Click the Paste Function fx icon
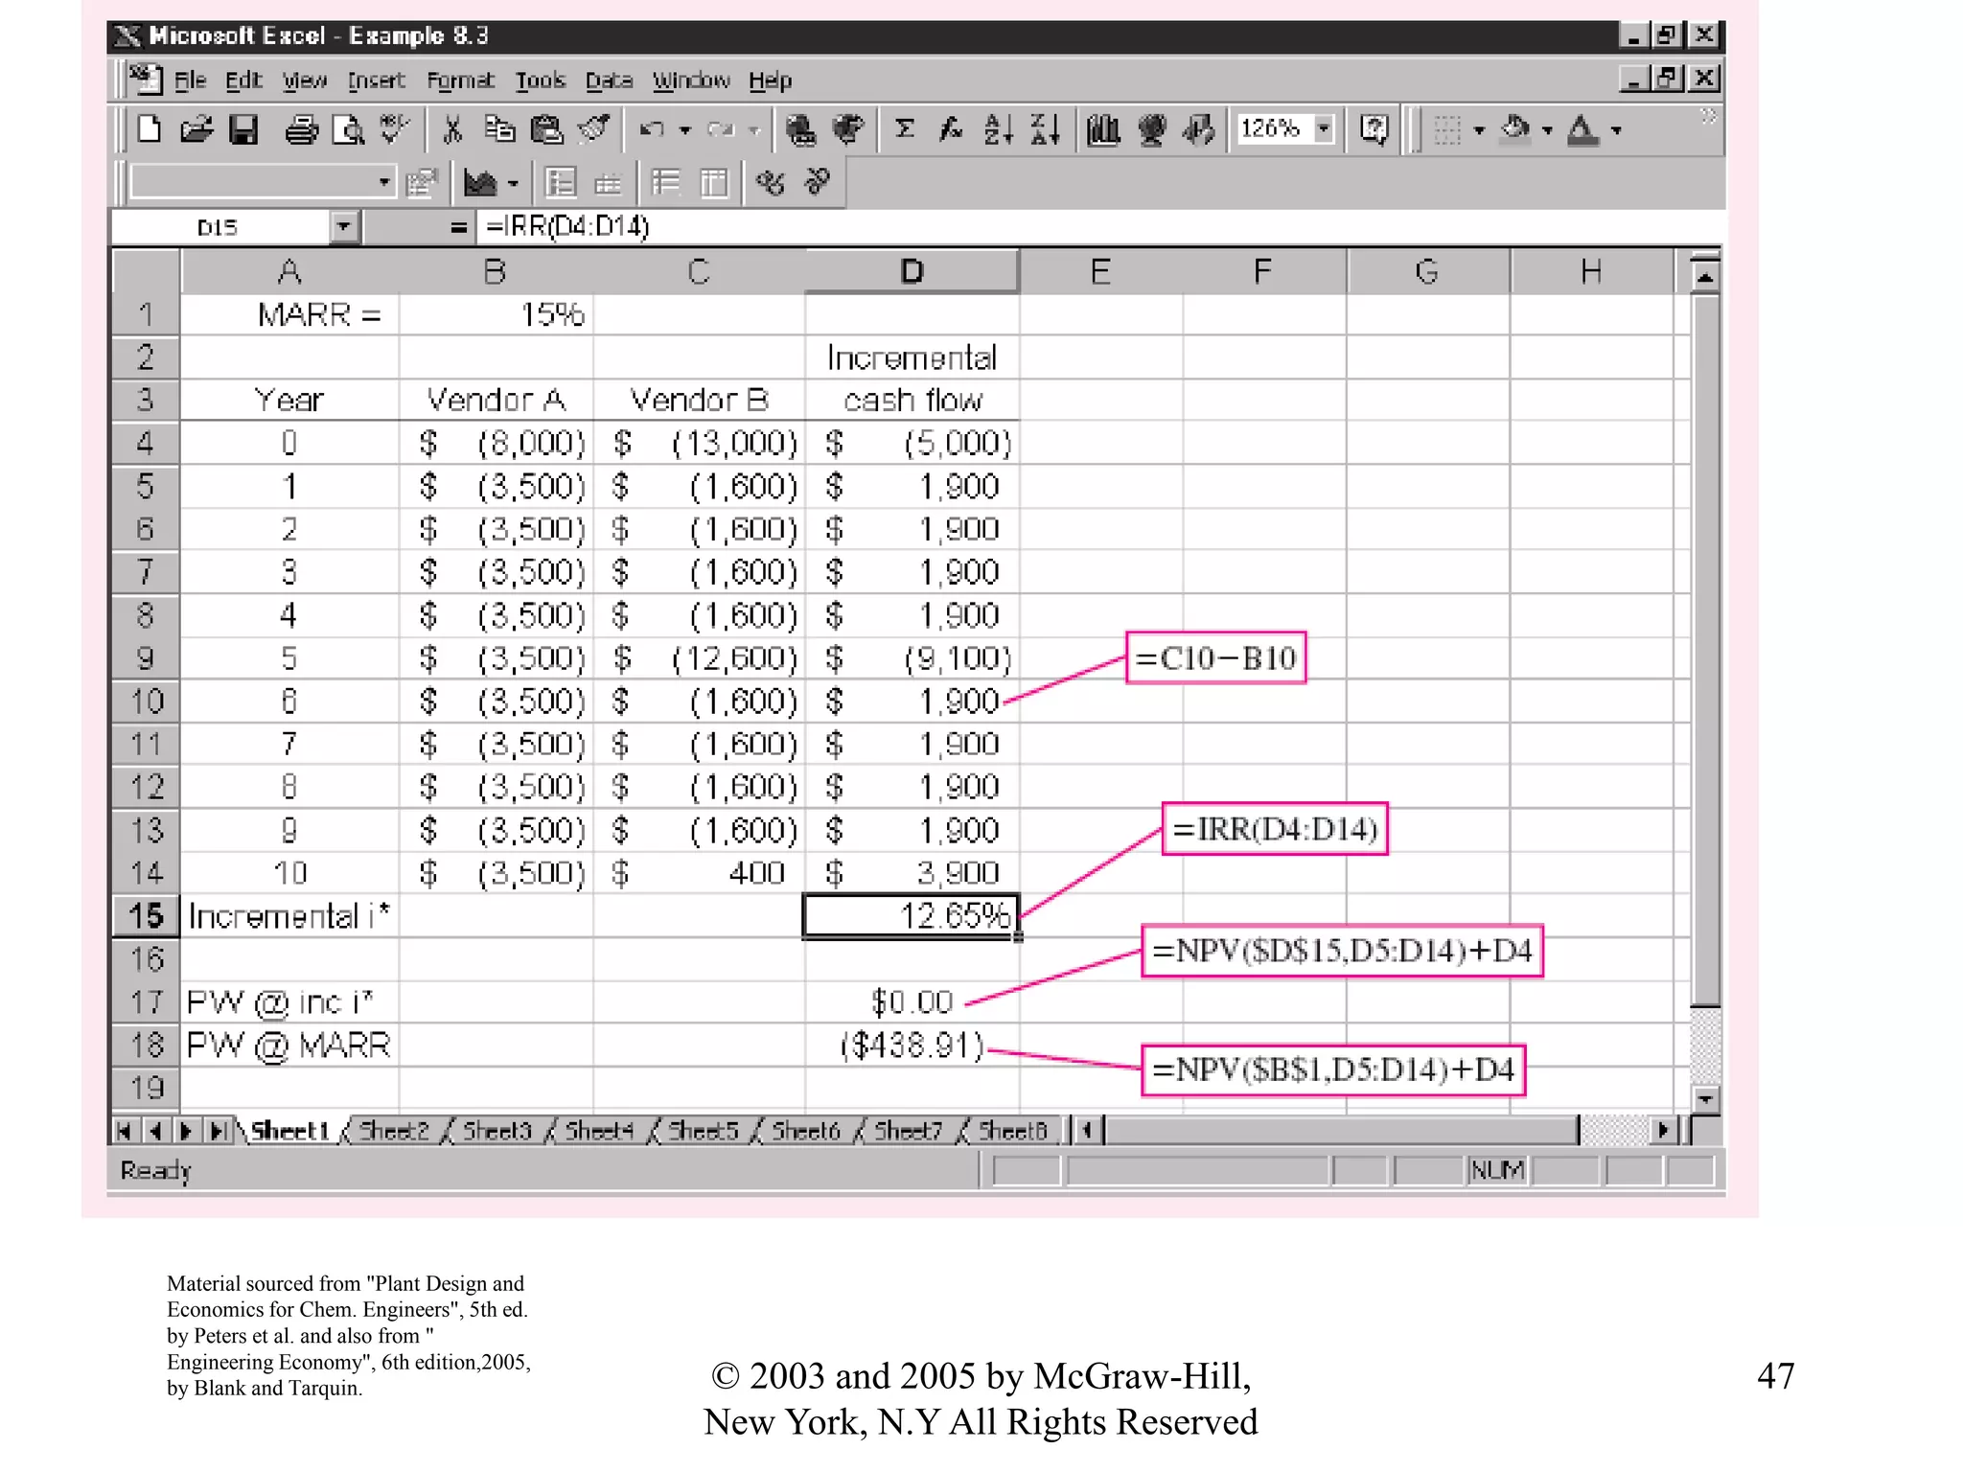Image resolution: width=1963 pixels, height=1472 pixels. click(x=950, y=129)
